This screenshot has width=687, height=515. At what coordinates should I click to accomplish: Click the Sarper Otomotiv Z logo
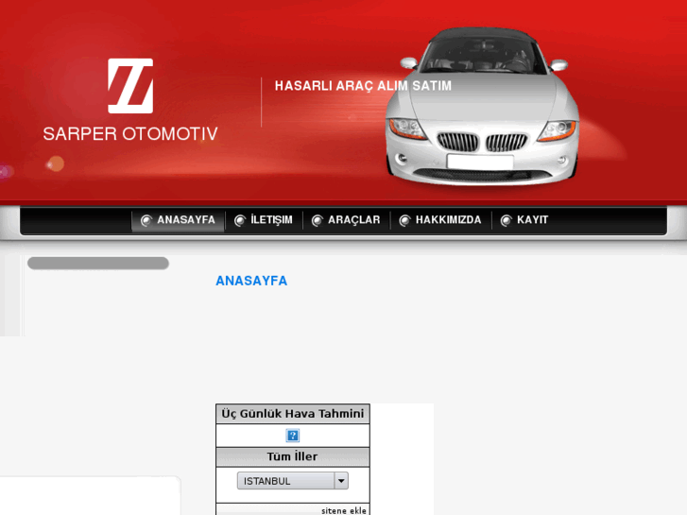click(x=130, y=86)
